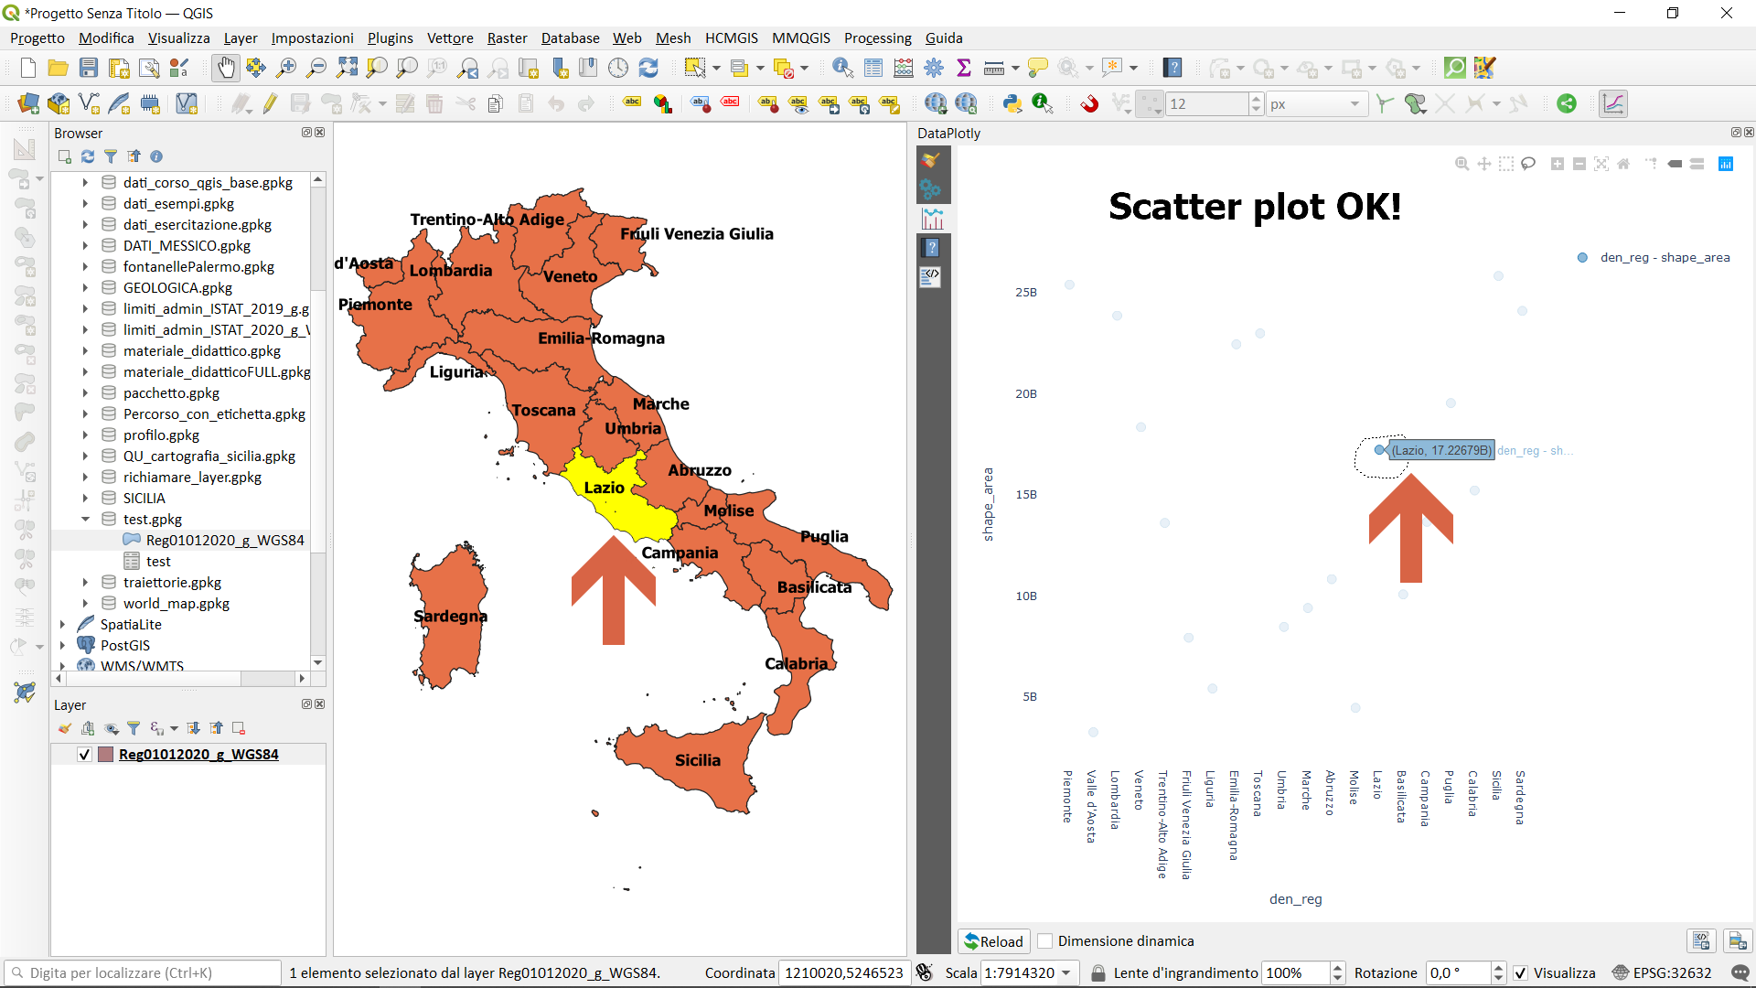
Task: Click the Identify Features icon
Action: click(x=841, y=68)
